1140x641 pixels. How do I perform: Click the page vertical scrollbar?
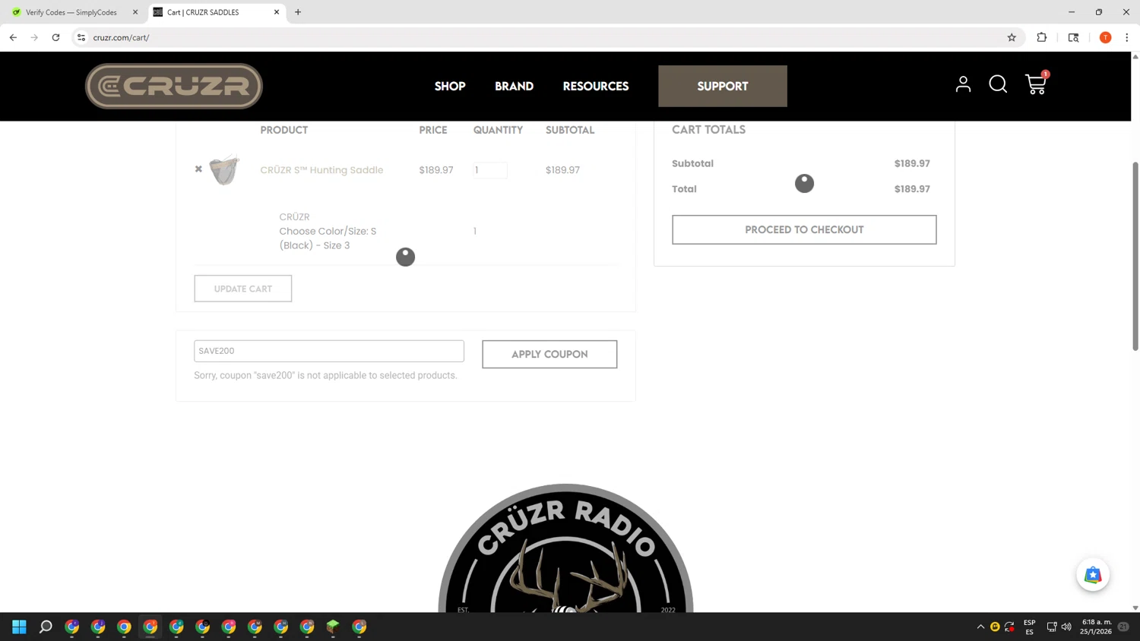(1135, 256)
